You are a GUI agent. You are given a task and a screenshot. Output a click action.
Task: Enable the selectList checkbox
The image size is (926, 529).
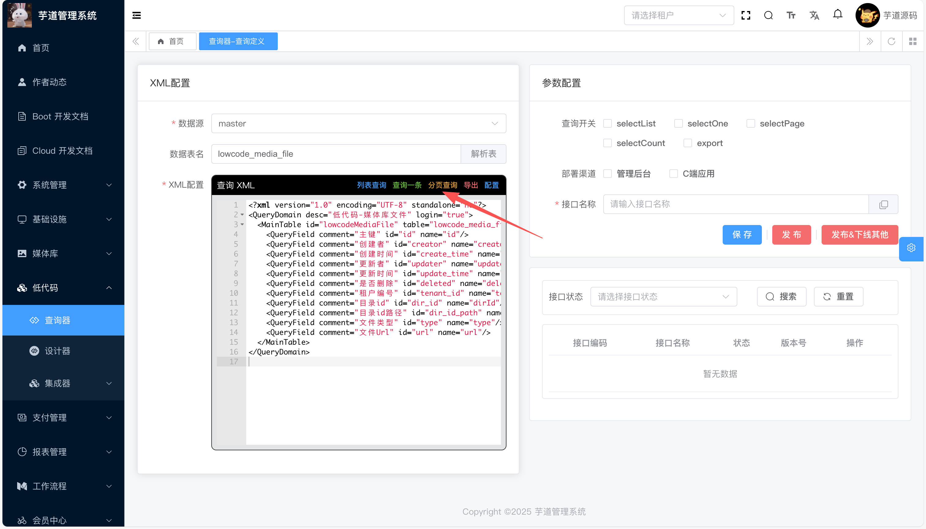pos(607,124)
